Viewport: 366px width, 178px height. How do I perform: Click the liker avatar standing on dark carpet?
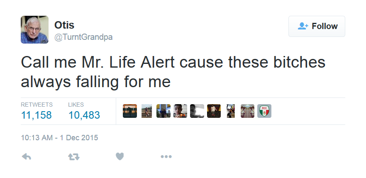coord(214,111)
